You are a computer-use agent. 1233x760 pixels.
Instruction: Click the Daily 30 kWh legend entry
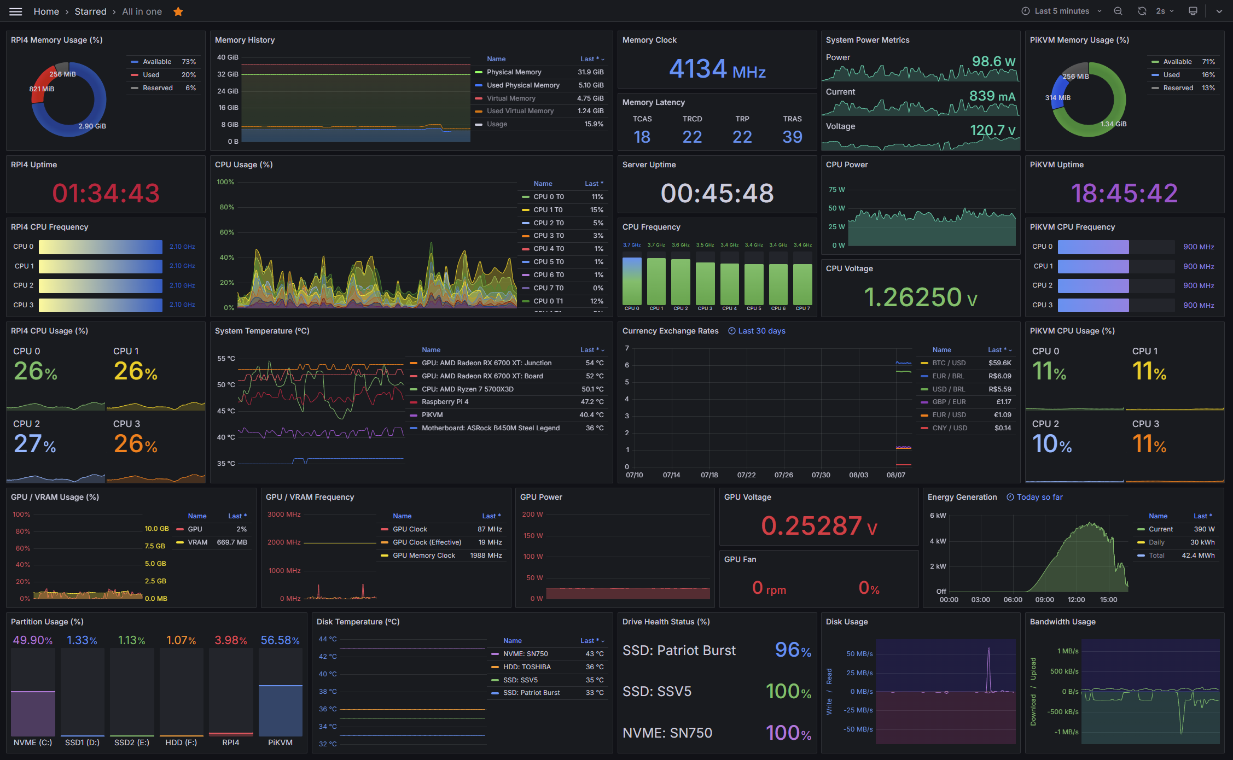coord(1176,542)
